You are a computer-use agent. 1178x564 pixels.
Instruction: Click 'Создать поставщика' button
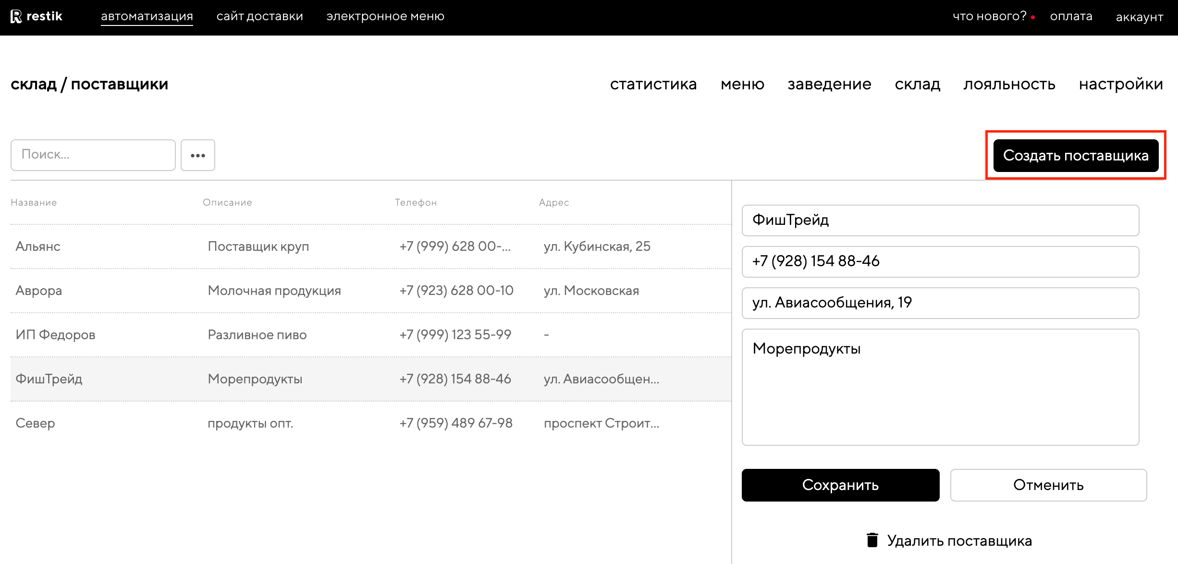[1076, 155]
